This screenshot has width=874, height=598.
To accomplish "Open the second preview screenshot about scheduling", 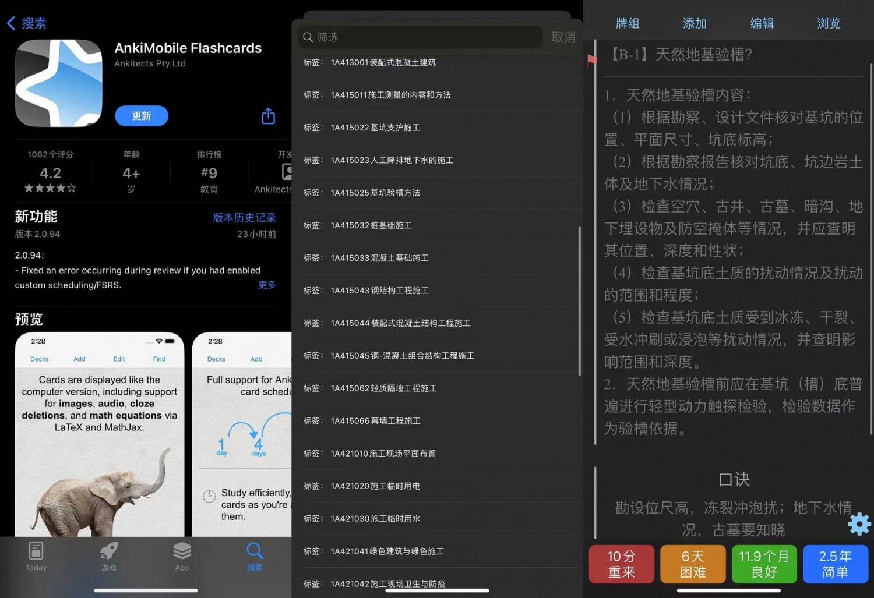I will coord(242,434).
